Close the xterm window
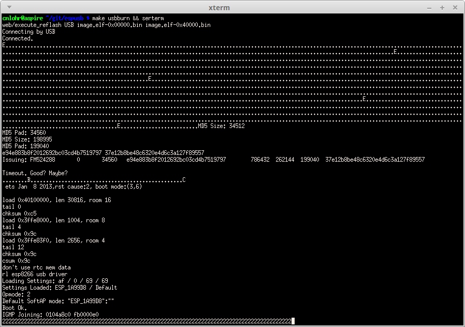Image resolution: width=465 pixels, height=327 pixels. tap(455, 8)
